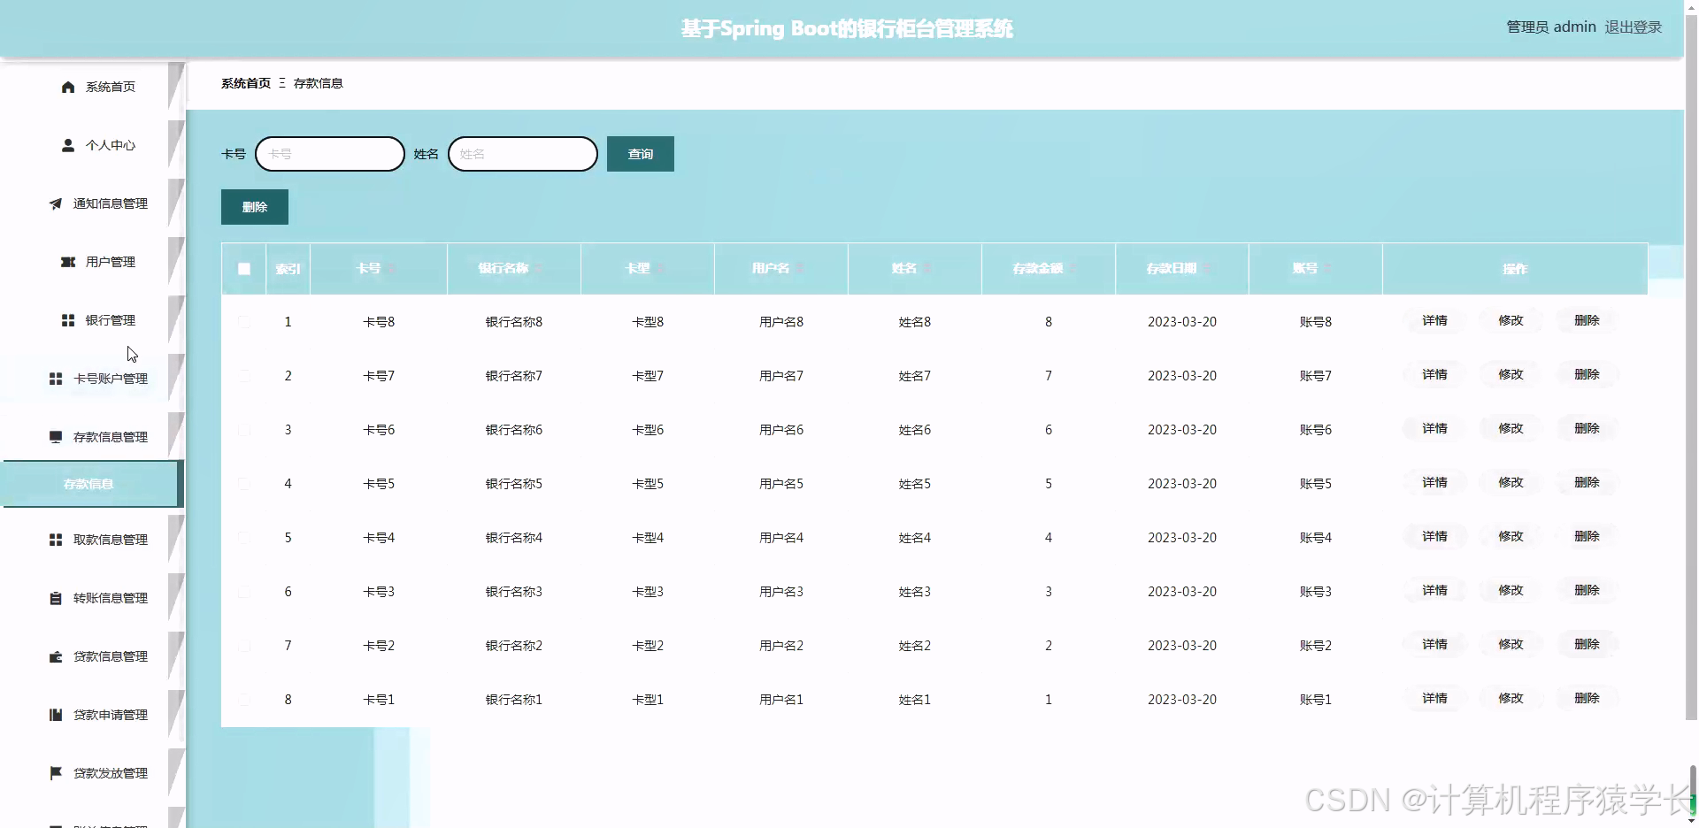Click the ticket icon for 用户管理

[x=68, y=262]
